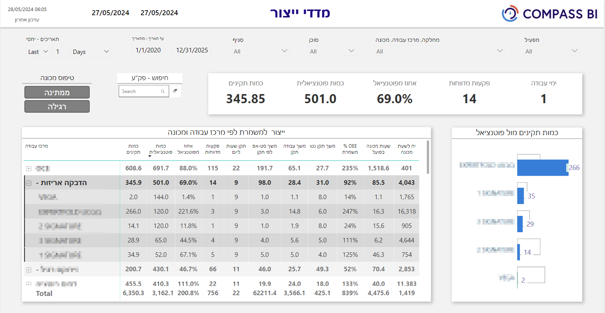Sort by the פקעות מדווחות column header
605x313 pixels.
click(213, 149)
